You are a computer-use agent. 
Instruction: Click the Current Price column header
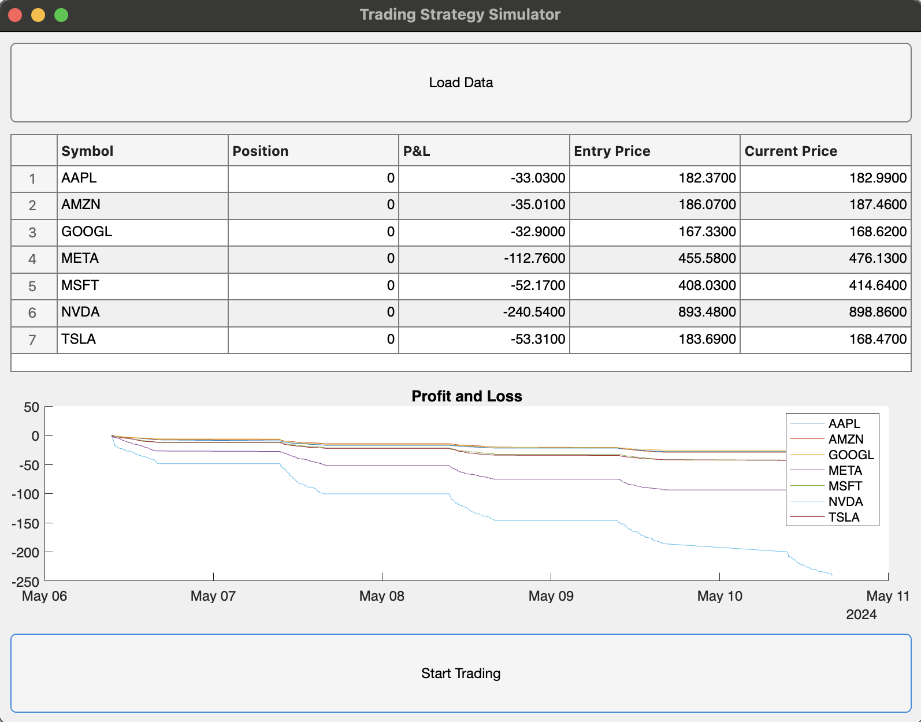point(826,151)
